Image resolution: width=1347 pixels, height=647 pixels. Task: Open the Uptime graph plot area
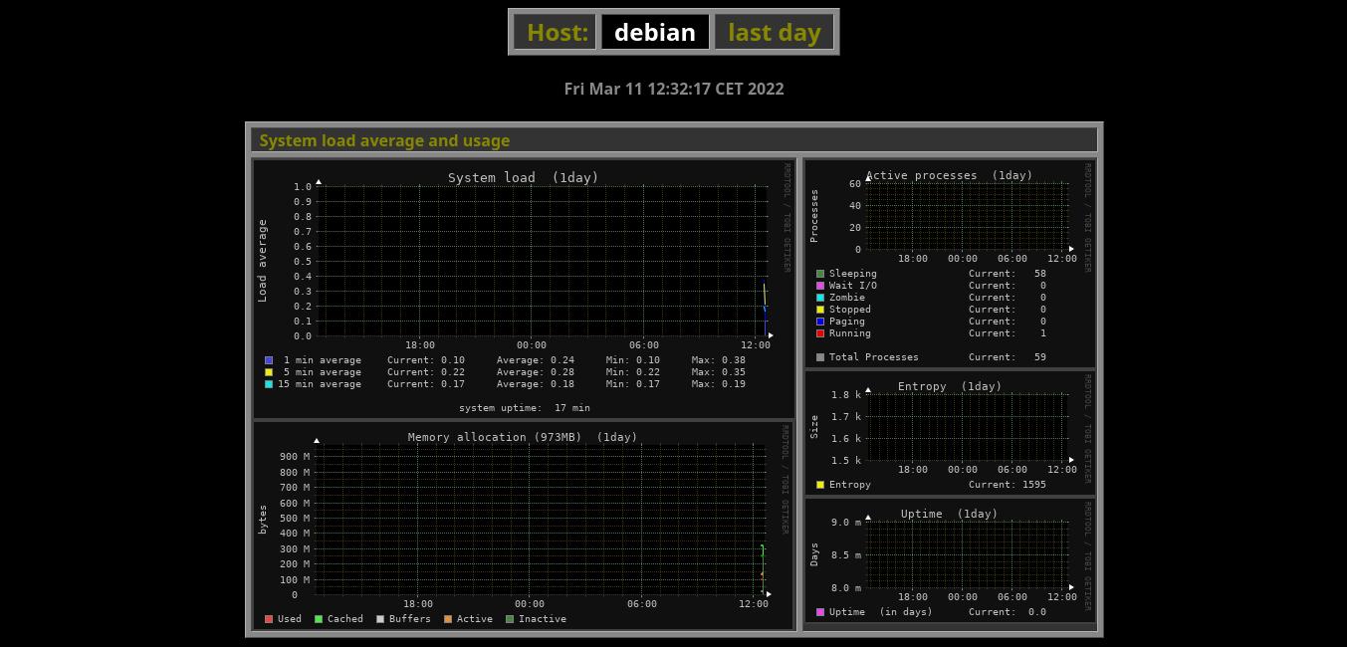pos(968,554)
